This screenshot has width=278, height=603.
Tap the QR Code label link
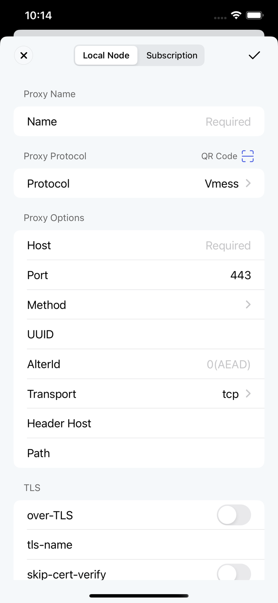point(219,156)
